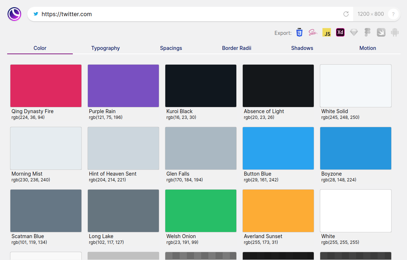Click the Twitter bird favicon in URL bar

[36, 14]
